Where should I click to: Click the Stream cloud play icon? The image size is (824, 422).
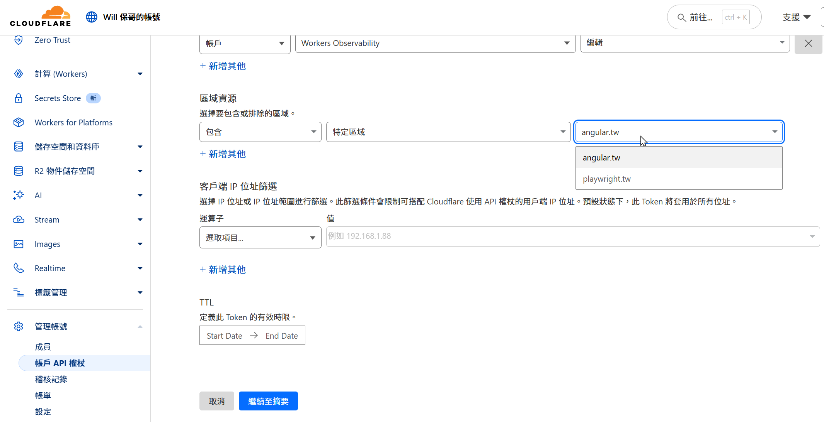19,219
